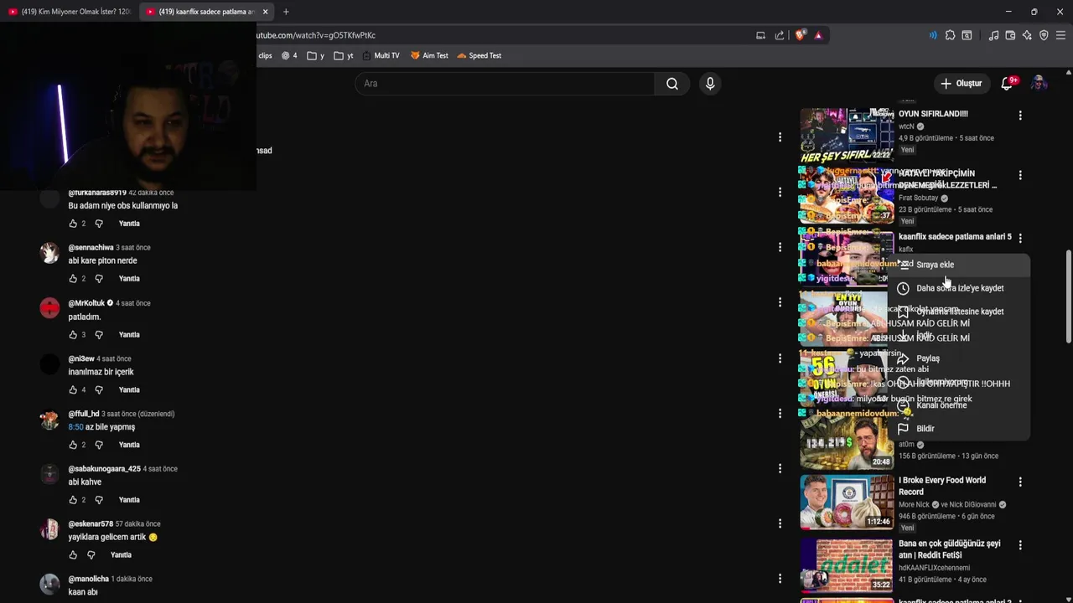Open the browser extensions puzzle icon
Screen dimensions: 1073x603
(x=950, y=35)
